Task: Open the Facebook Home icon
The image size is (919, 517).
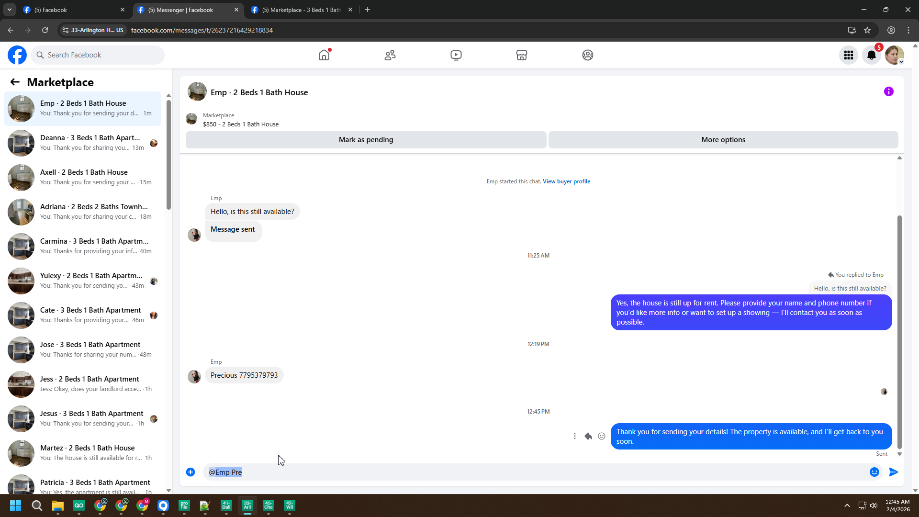Action: pyautogui.click(x=324, y=55)
